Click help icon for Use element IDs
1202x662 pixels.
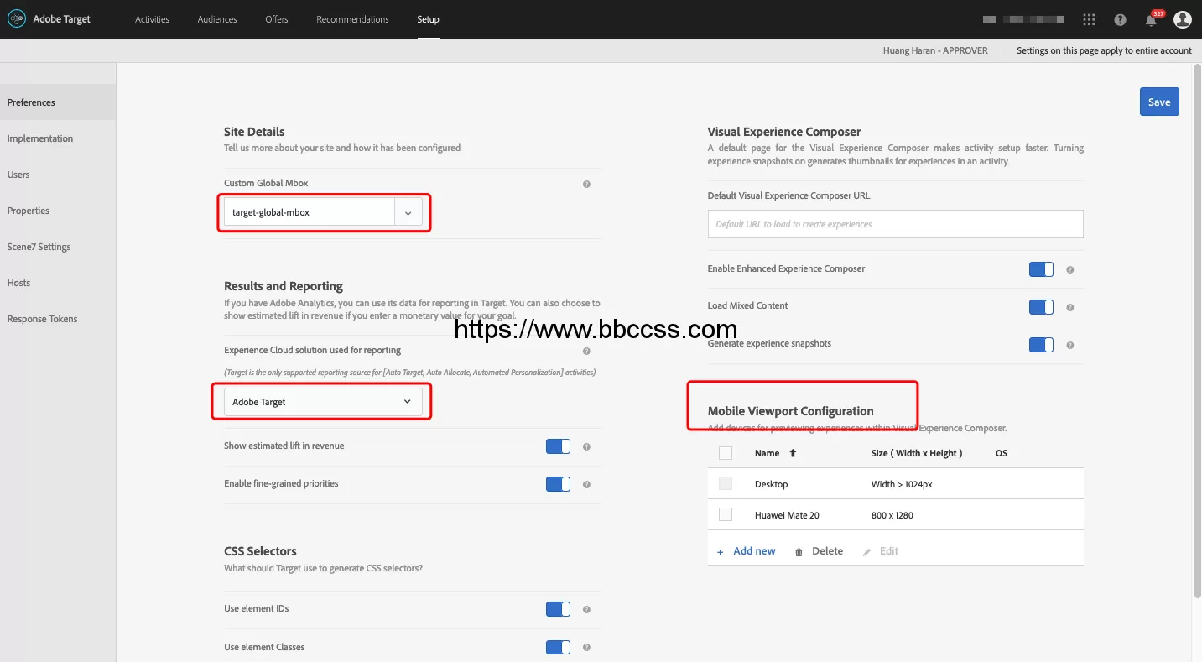586,609
